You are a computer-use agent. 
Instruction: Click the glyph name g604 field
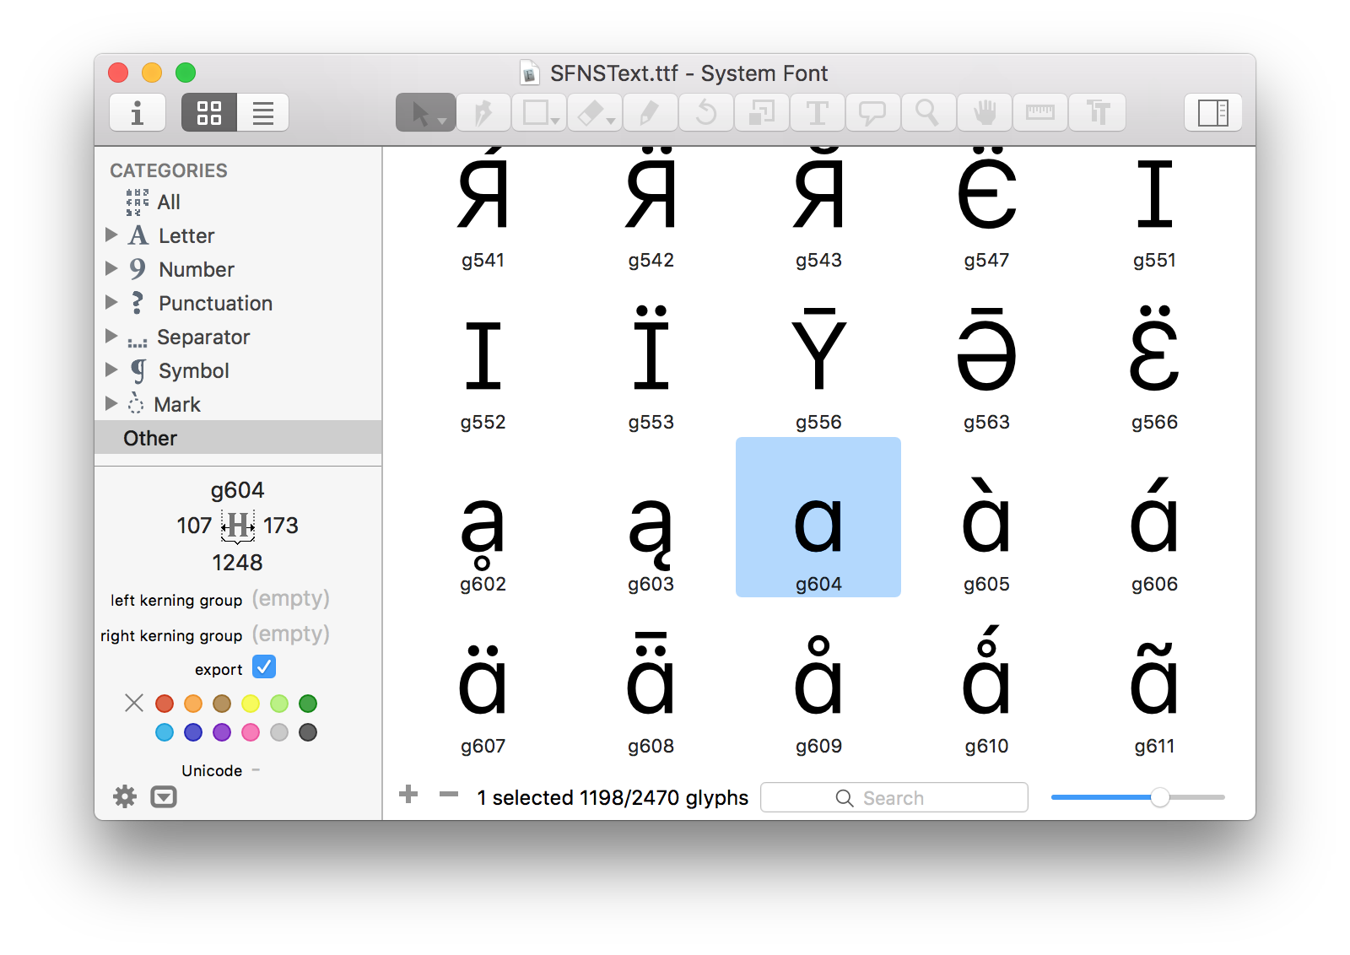pyautogui.click(x=238, y=490)
